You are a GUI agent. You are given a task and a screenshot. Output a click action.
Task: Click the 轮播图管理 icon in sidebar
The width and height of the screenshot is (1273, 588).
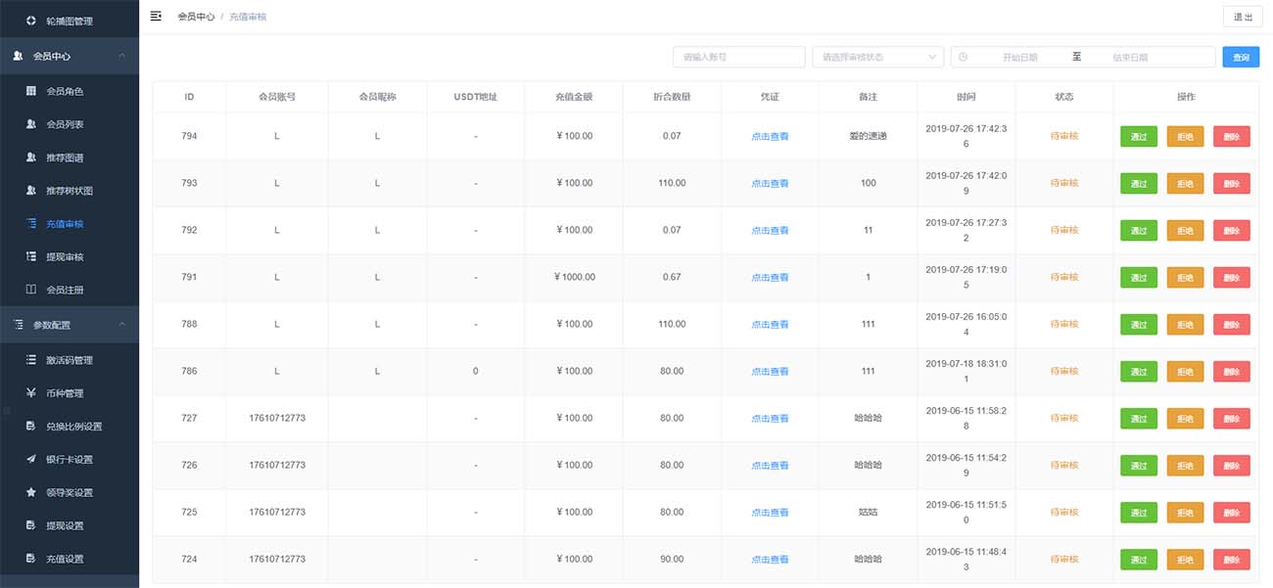30,21
